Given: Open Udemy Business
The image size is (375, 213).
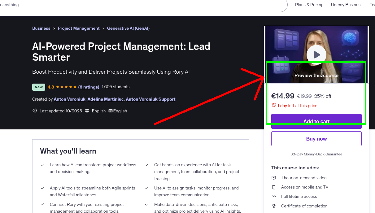Looking at the screenshot, I should 347,5.
